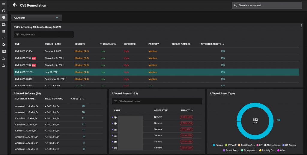Click New badge on CVE-2021-3744
This screenshot has width=307, height=155.
tap(34, 65)
